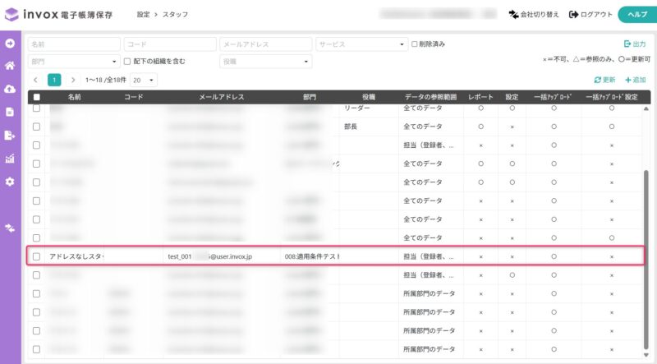Click the 名前 search input field
The image size is (657, 364).
(x=74, y=44)
